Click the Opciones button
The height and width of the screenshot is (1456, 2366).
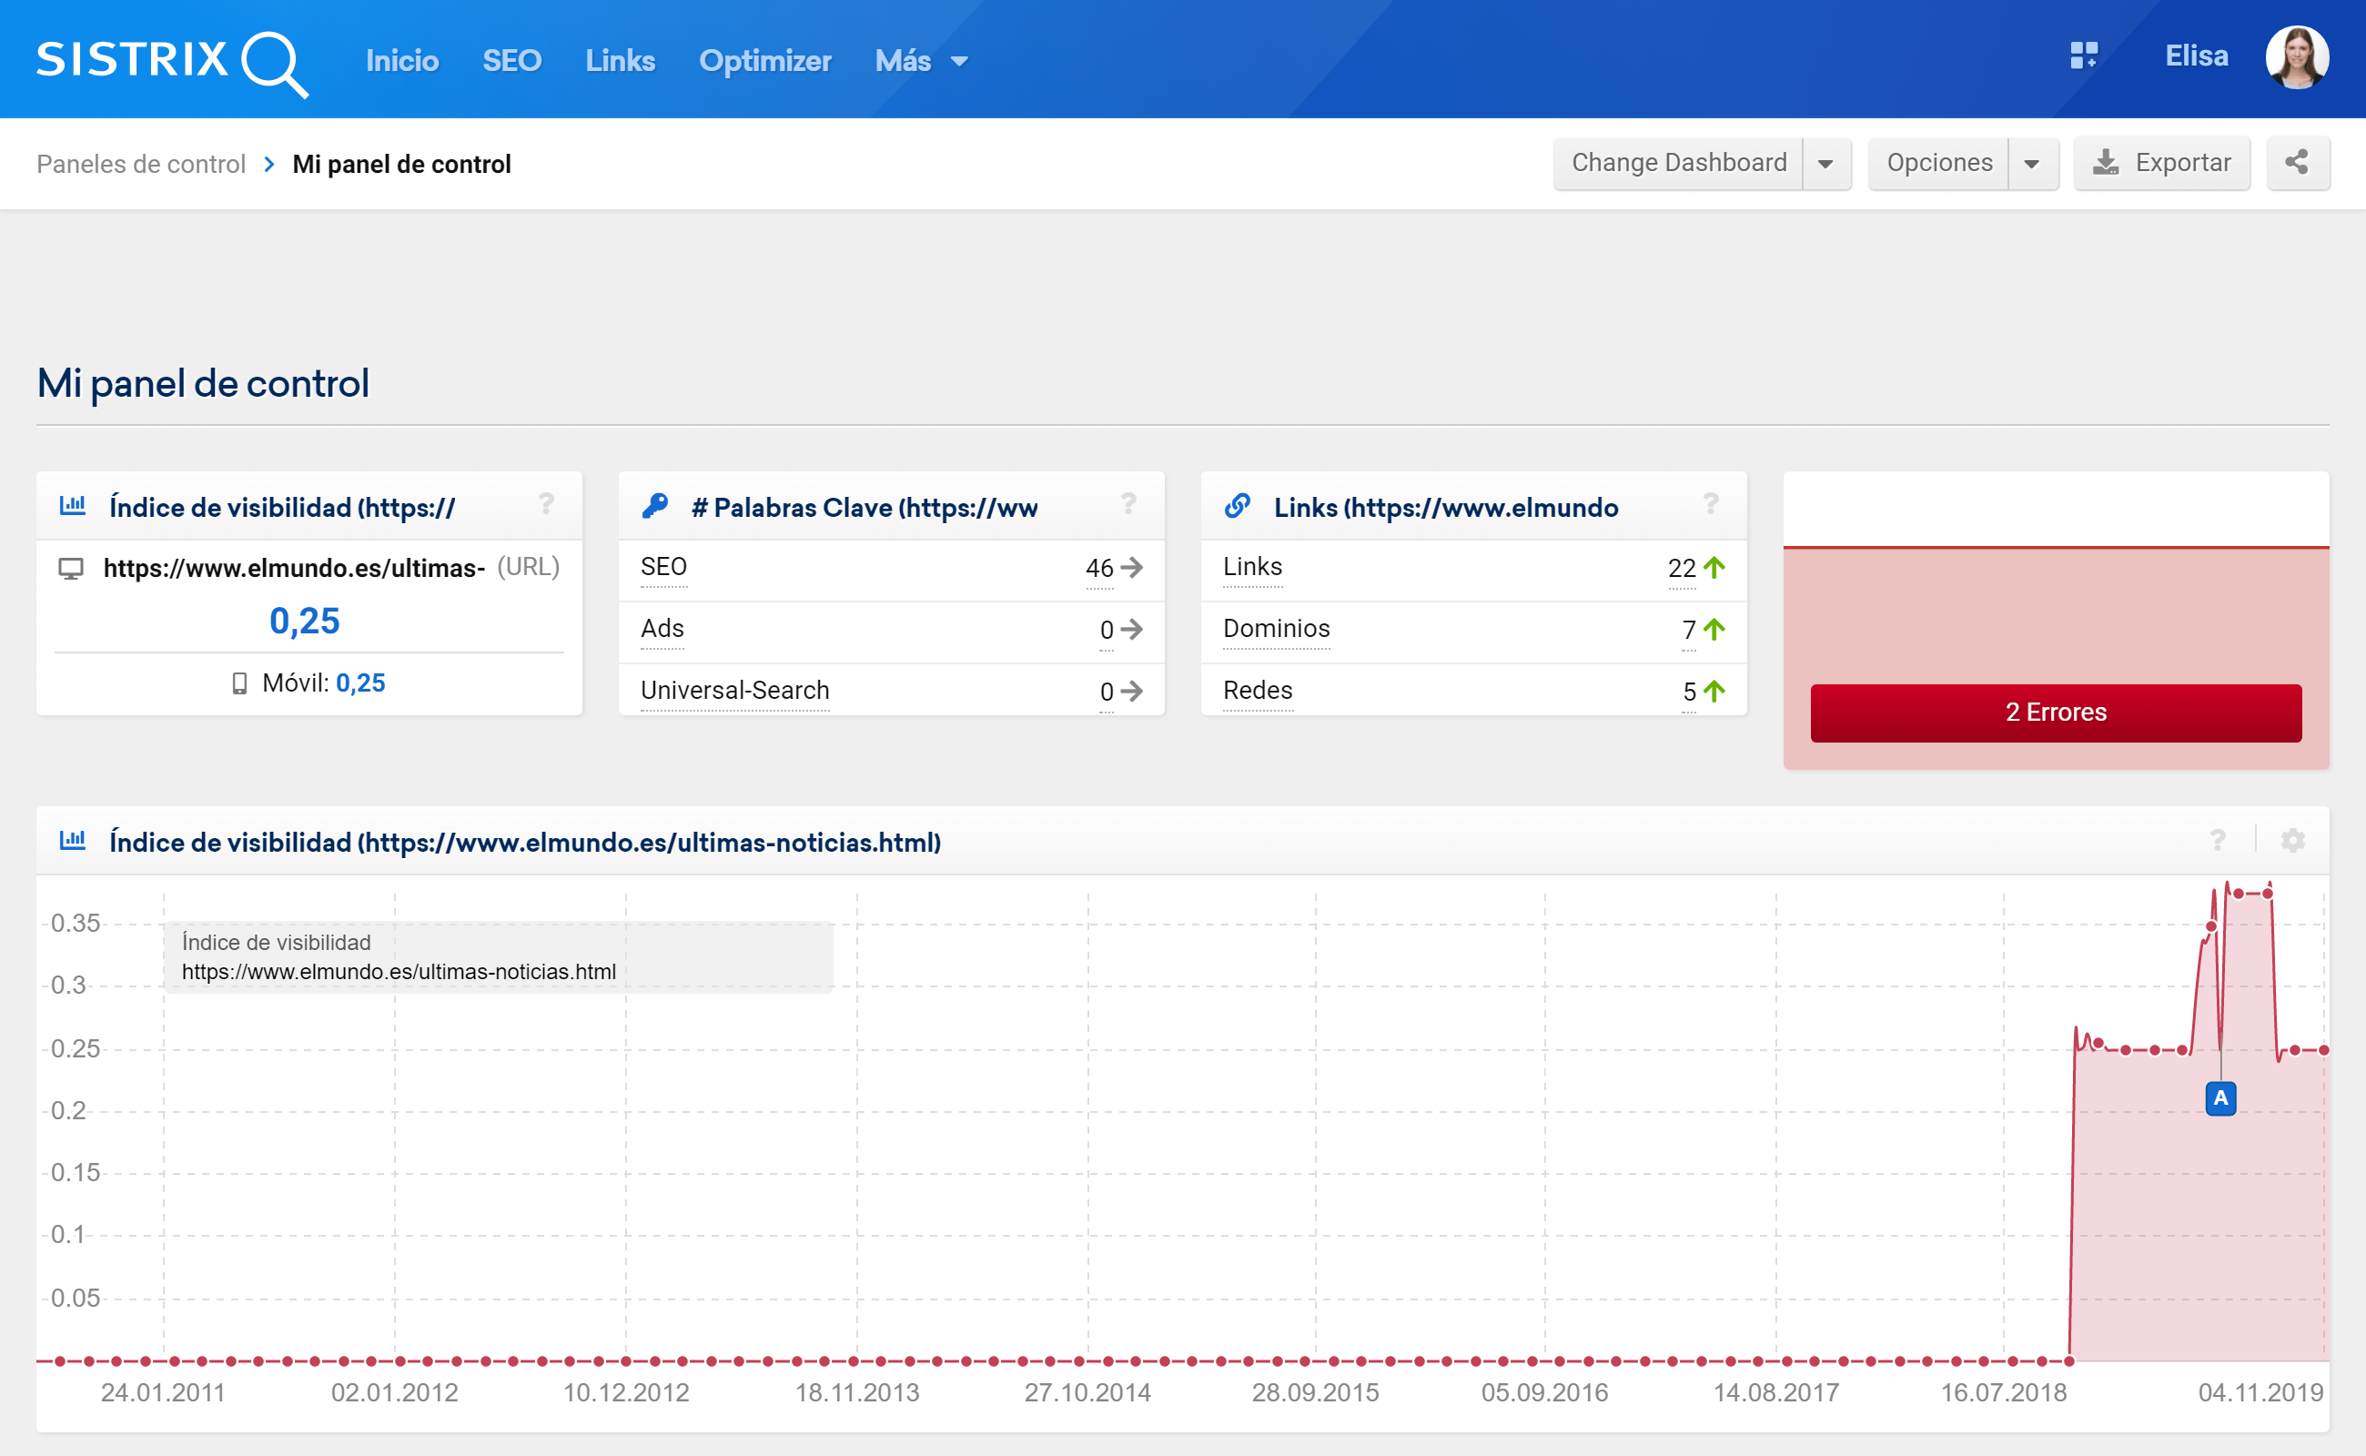1939,163
